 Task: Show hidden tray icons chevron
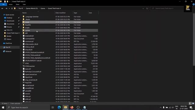point(161,107)
